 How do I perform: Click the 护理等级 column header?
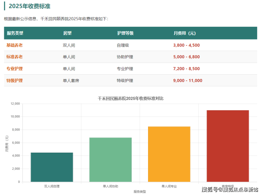click(125, 33)
